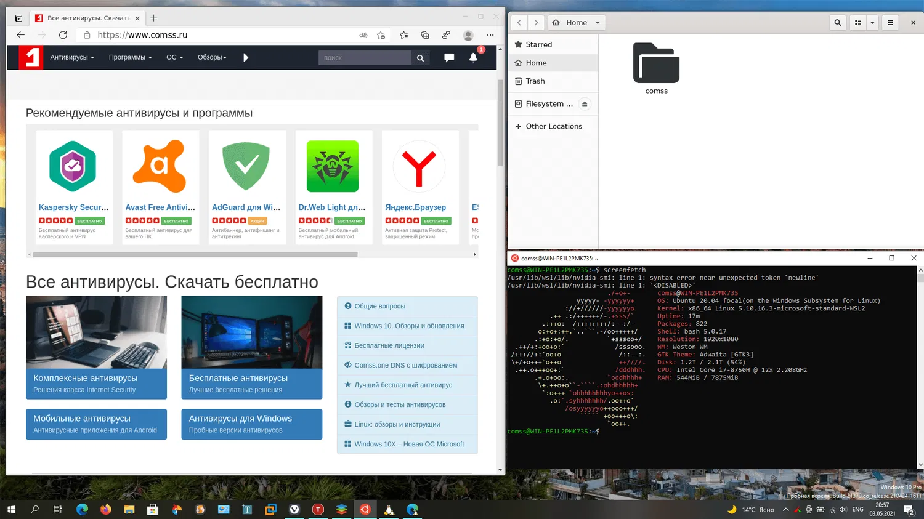Screen dimensions: 924x519
Task: Expand the Программы site menu
Action: 130,57
